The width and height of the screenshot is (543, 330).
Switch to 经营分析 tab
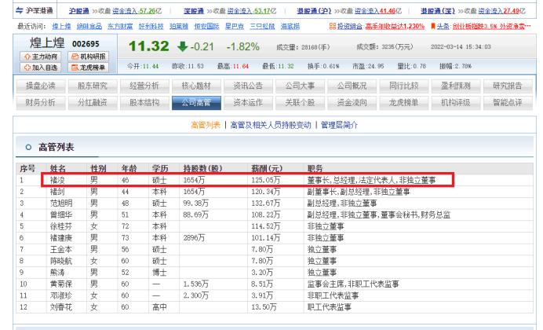pos(144,86)
